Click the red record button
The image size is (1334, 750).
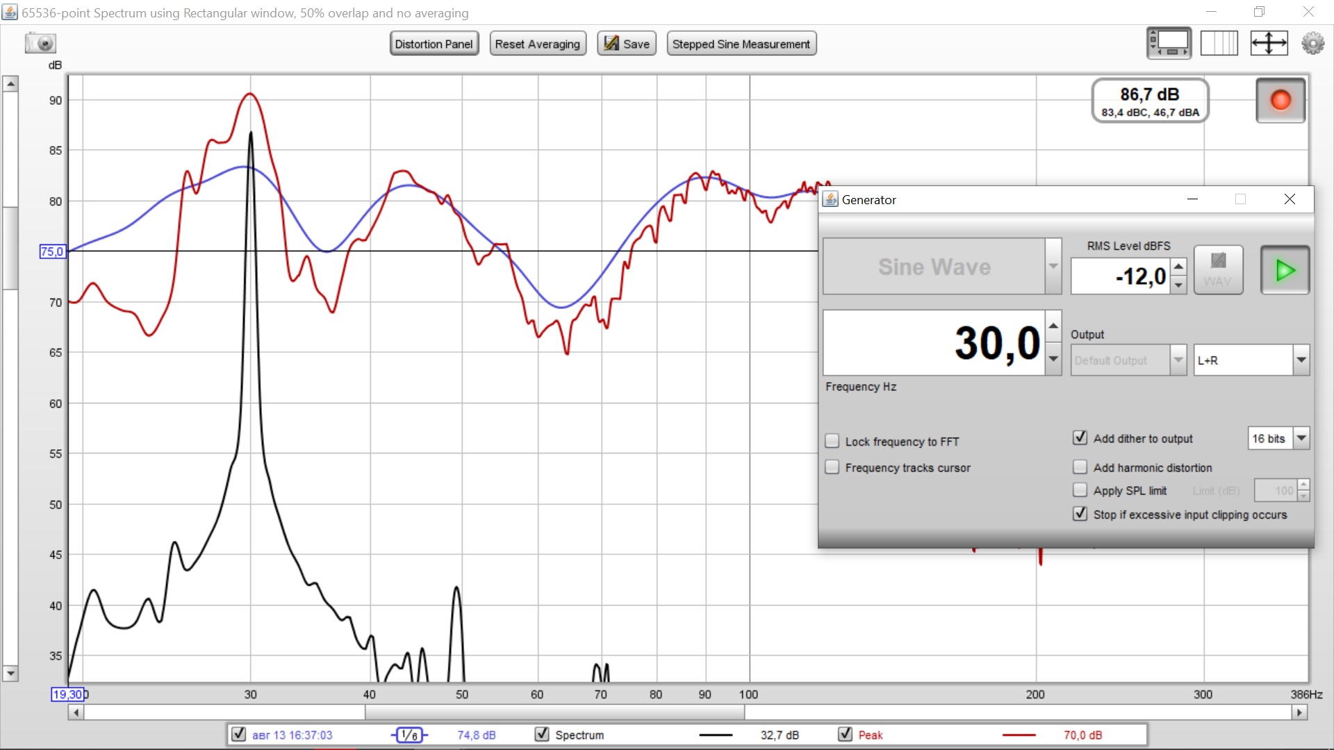coord(1280,101)
